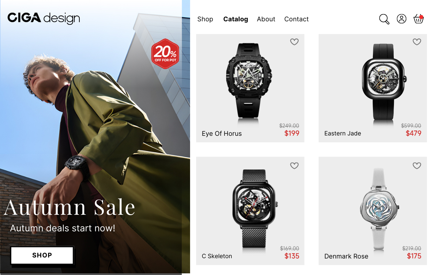The width and height of the screenshot is (440, 275).
Task: Select the C Skeleton watch image
Action: point(255,208)
